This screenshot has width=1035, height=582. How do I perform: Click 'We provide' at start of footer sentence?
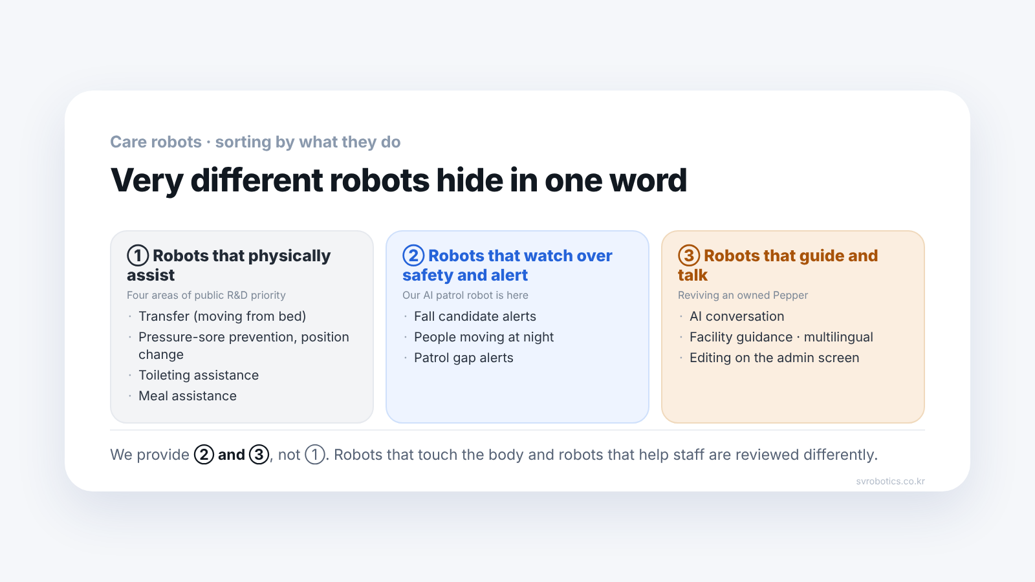pos(149,455)
